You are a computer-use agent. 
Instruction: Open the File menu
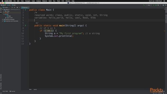pos(15,1)
